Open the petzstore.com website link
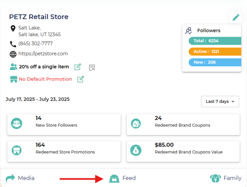The image size is (247, 187). [x=43, y=54]
